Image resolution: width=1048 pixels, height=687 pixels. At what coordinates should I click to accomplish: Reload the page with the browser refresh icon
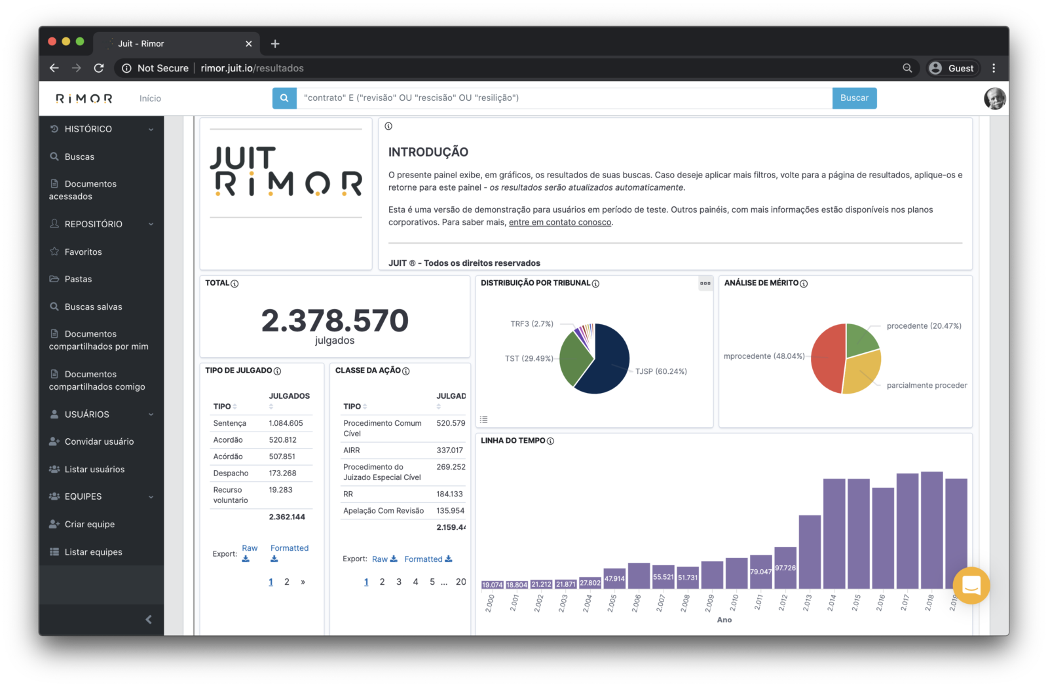tap(99, 68)
